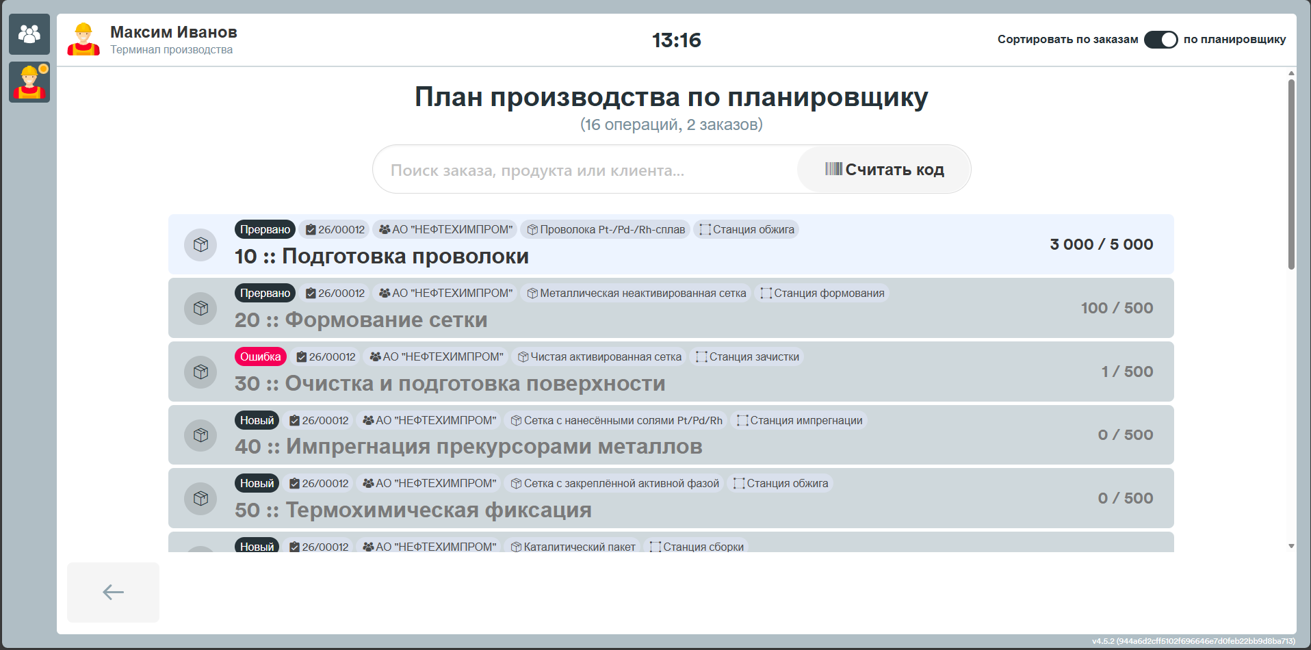Viewport: 1311px width, 650px height.
Task: Click Максим Иванов avatar in header
Action: [83, 40]
